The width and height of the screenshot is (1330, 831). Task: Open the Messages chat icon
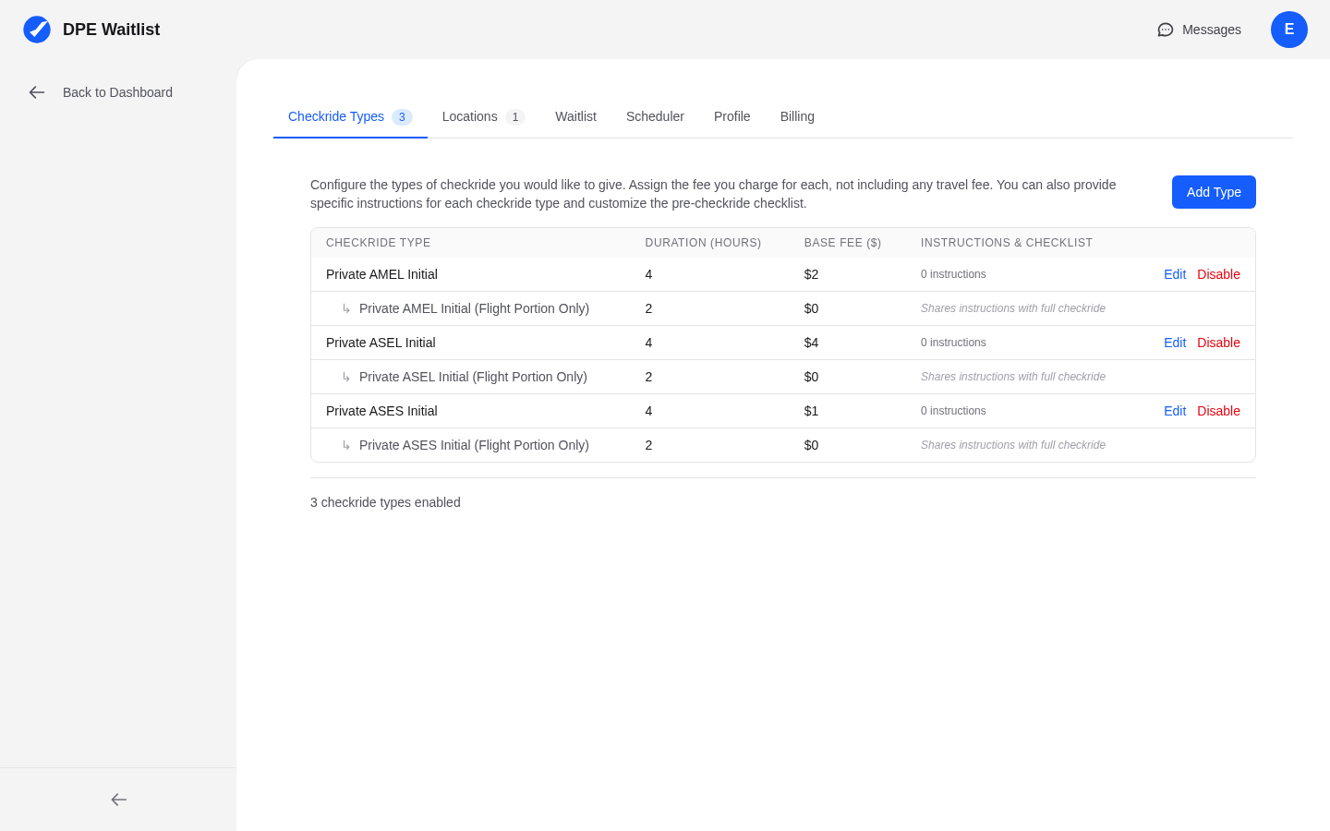(1165, 30)
